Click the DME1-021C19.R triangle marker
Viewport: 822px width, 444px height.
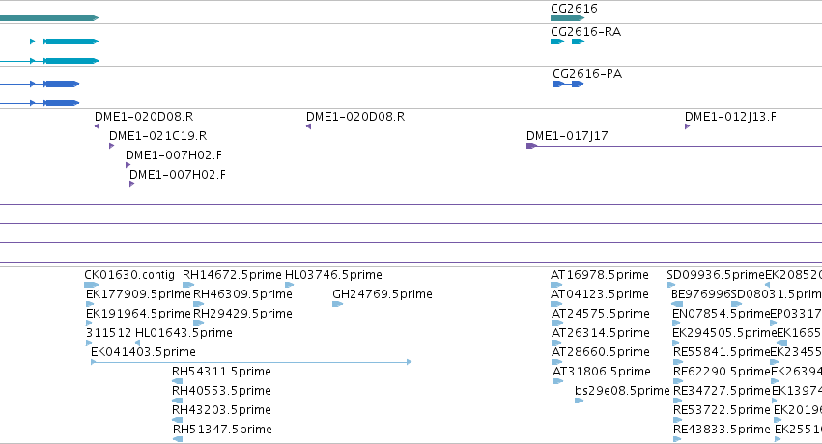click(x=112, y=146)
